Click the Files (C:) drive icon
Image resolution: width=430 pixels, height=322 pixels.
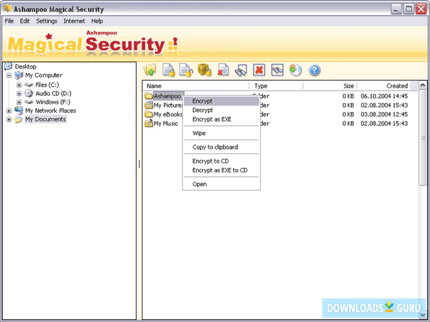(x=29, y=85)
